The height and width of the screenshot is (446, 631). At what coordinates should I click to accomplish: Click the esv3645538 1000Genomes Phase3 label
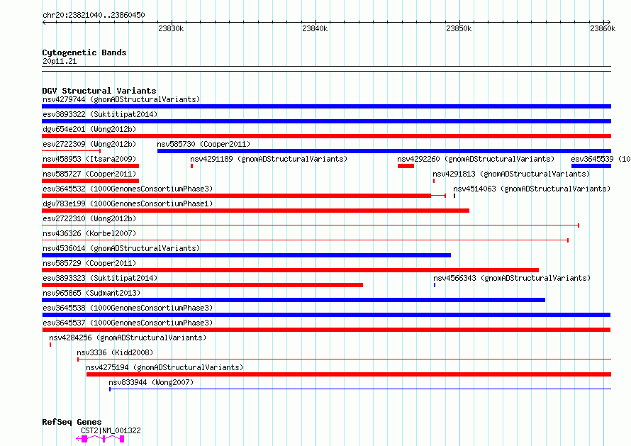pyautogui.click(x=128, y=308)
